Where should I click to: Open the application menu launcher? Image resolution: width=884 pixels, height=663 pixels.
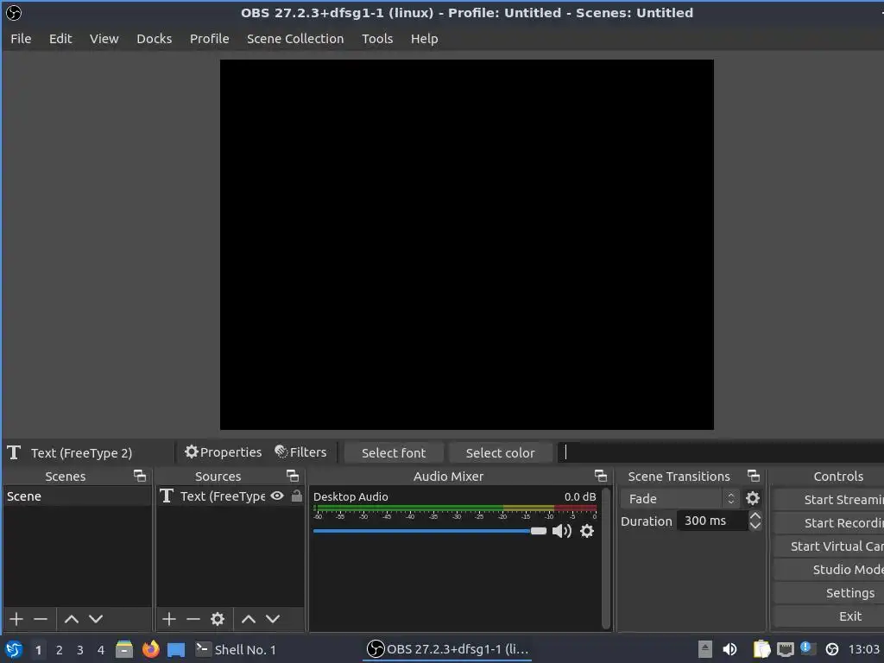pyautogui.click(x=14, y=649)
